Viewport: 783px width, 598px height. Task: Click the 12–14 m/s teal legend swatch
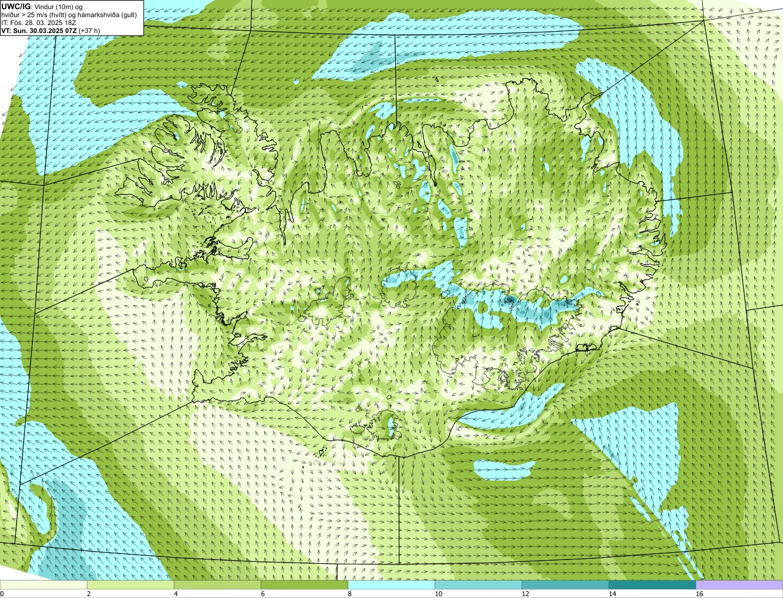point(565,585)
